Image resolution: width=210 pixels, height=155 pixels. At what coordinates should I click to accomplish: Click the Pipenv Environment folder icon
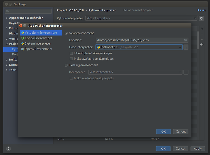pos(22,49)
